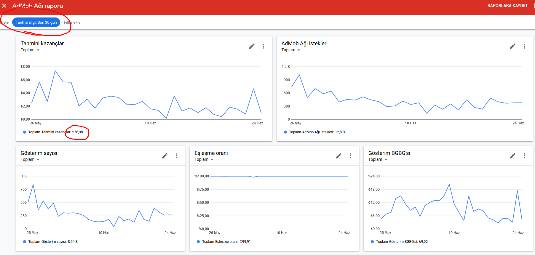This screenshot has height=255, width=535.
Task: Open more options on AdMob Ağı istekleri card
Action: tap(524, 46)
